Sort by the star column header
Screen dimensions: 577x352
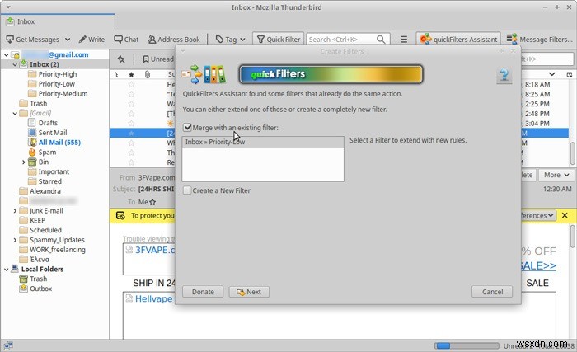[x=131, y=75]
